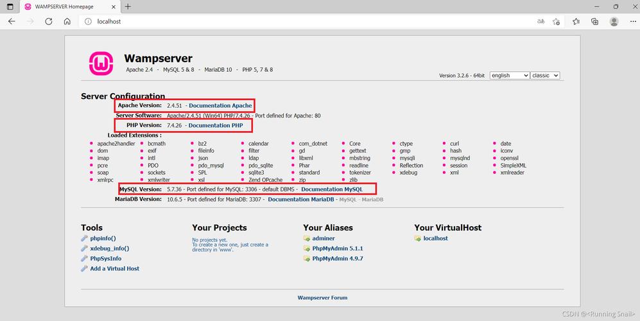Open the Collections icon
The image size is (640, 321).
[x=594, y=21]
